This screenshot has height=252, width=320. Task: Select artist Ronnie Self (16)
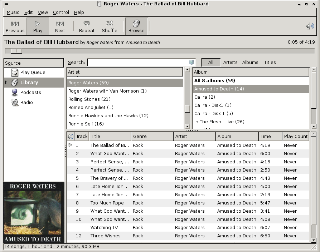click(125, 124)
